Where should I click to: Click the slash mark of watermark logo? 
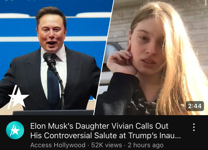12,97
